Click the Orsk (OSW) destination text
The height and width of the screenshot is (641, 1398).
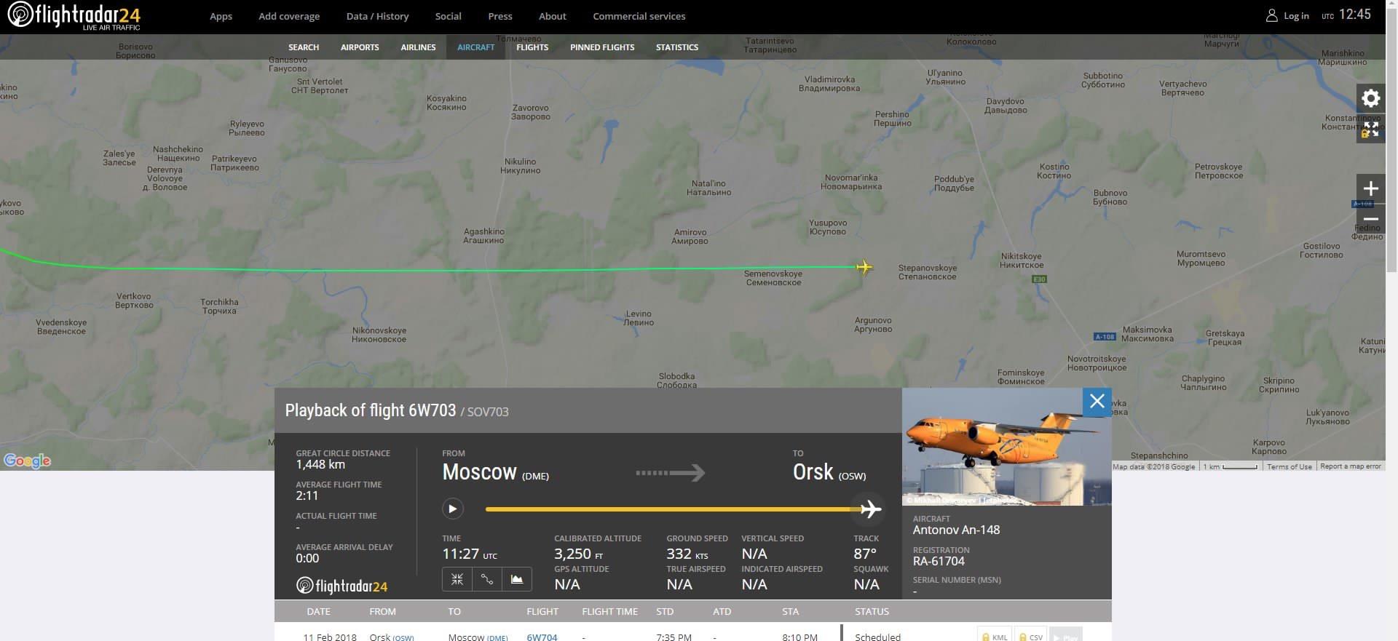(829, 472)
